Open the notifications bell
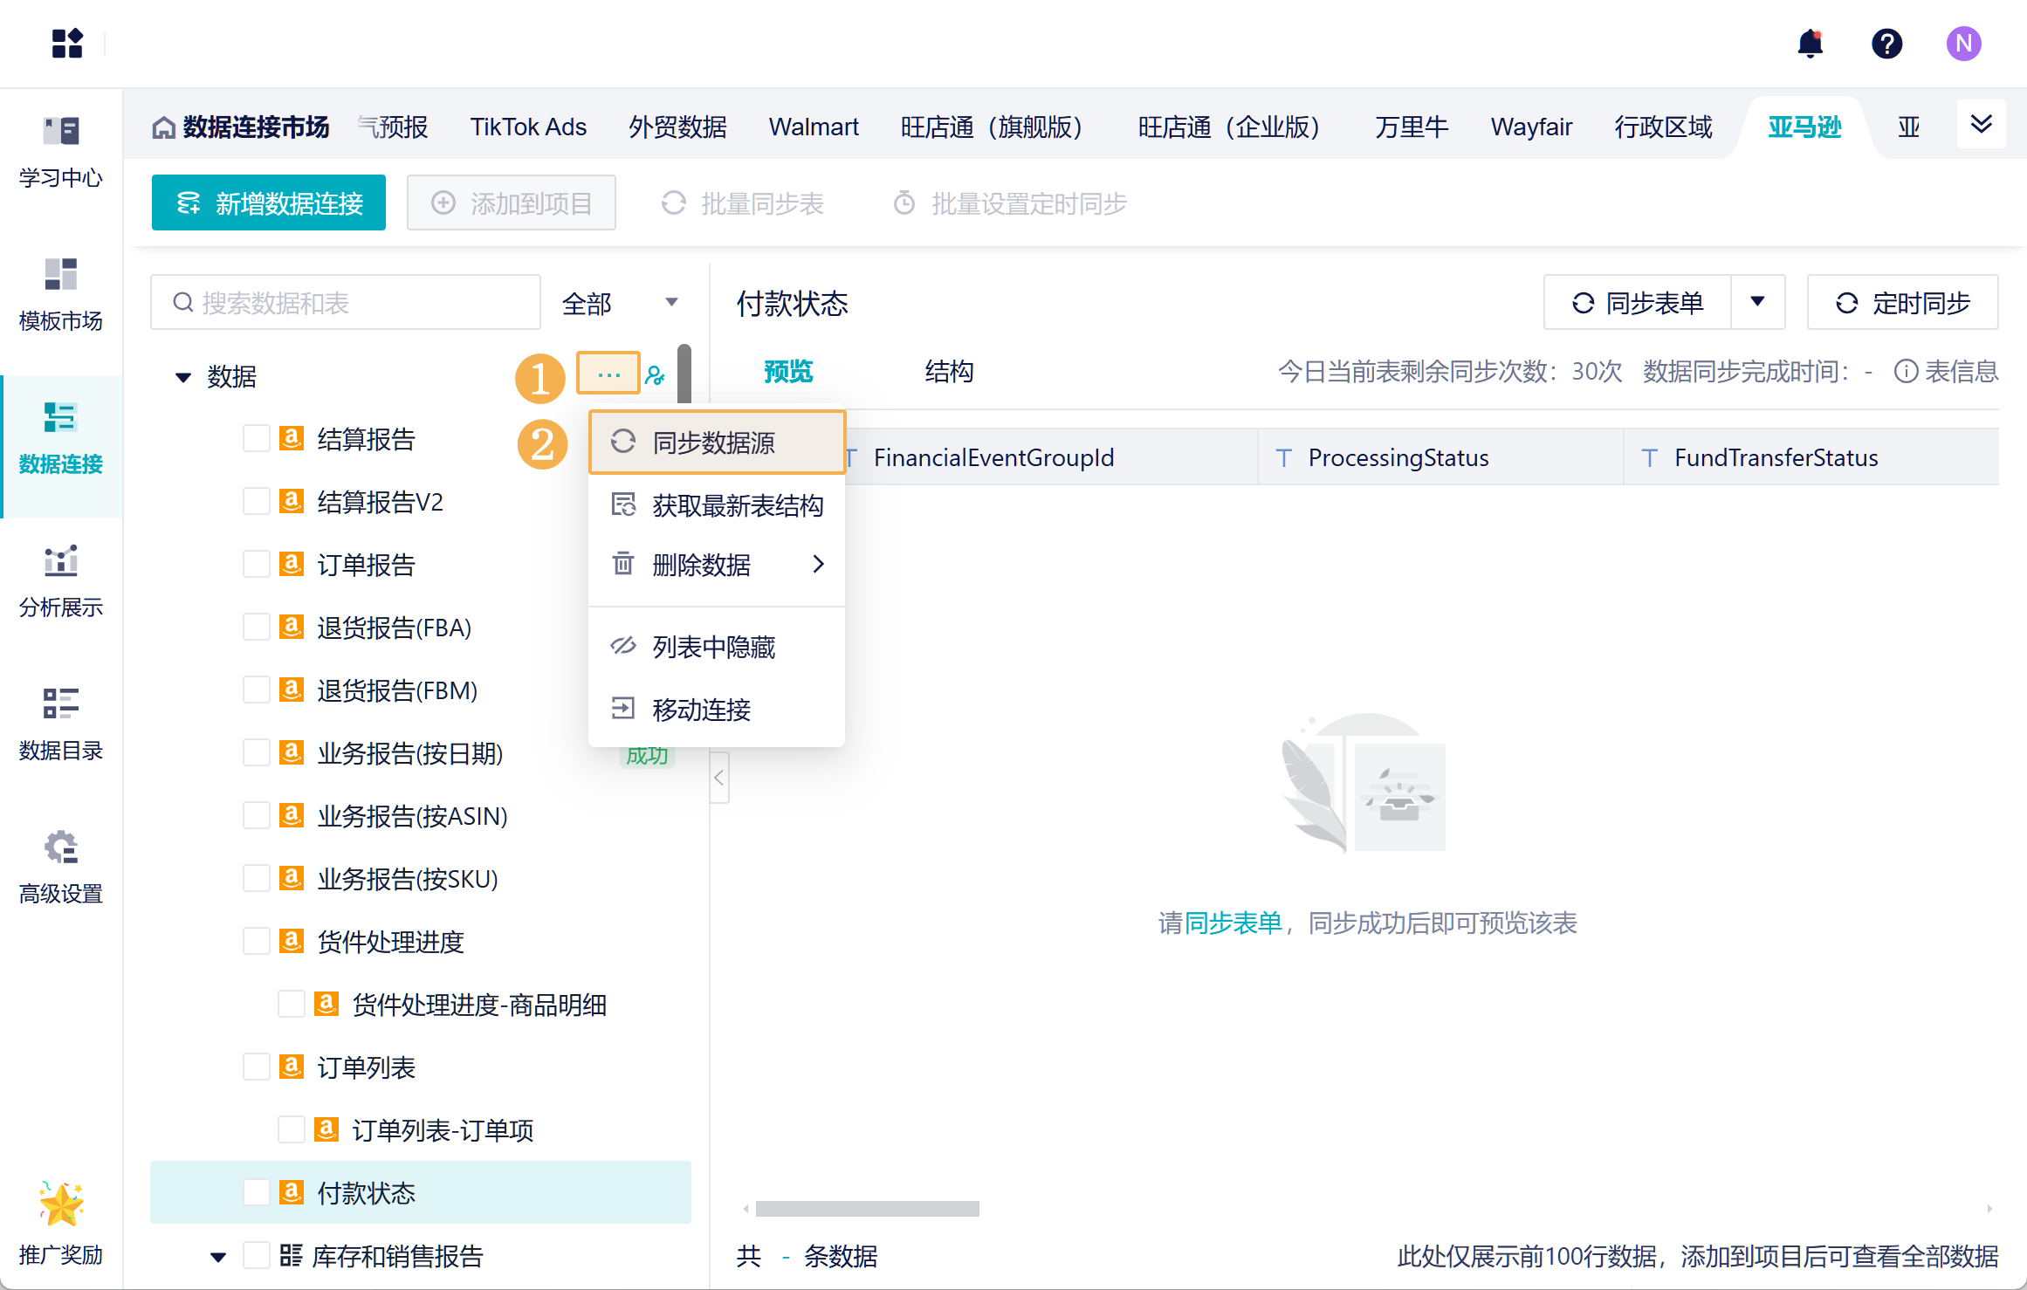 [x=1811, y=43]
